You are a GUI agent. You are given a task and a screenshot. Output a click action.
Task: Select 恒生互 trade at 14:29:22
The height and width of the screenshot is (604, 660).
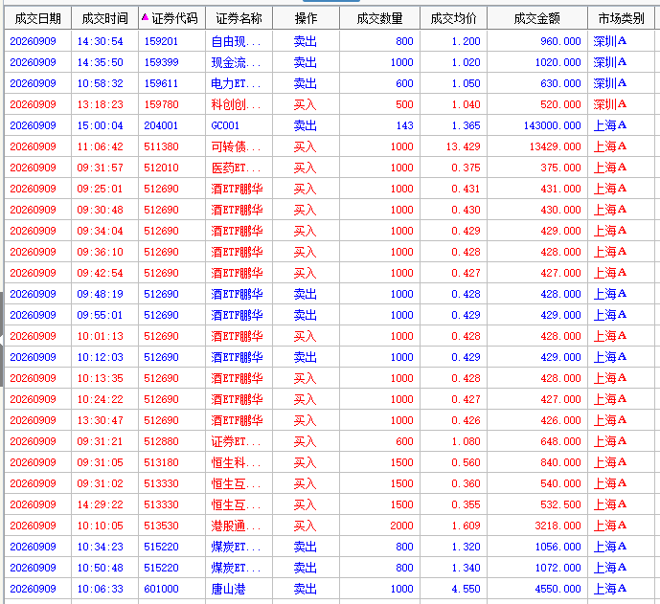pos(330,504)
